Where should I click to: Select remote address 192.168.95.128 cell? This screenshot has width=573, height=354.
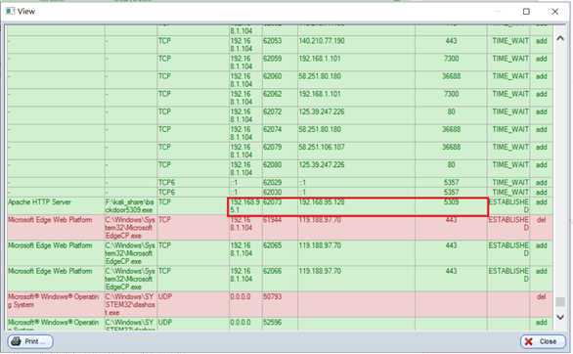coord(356,206)
